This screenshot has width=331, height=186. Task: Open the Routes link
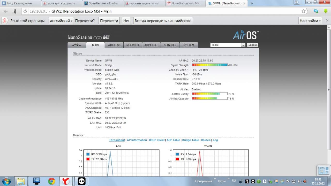206,140
